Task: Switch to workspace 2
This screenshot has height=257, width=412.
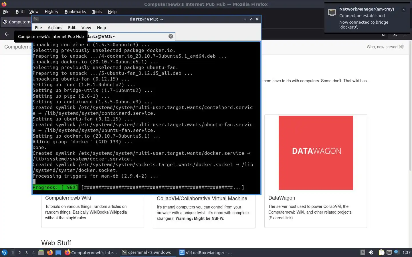Action: point(19,252)
